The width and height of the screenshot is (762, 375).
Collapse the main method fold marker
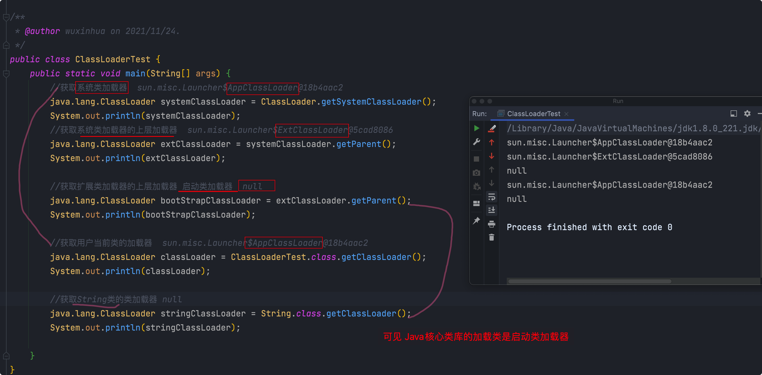6,74
